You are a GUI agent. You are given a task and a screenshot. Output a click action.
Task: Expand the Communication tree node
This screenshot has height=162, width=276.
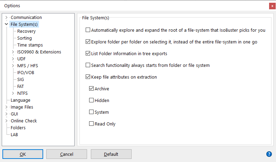[x=6, y=17]
